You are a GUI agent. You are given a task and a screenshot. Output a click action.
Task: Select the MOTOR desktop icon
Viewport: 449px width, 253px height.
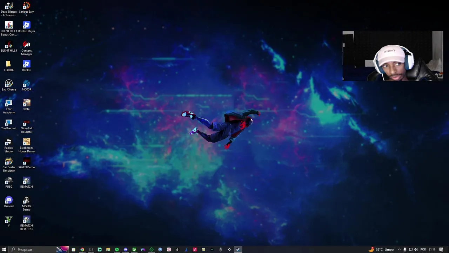pos(27,85)
